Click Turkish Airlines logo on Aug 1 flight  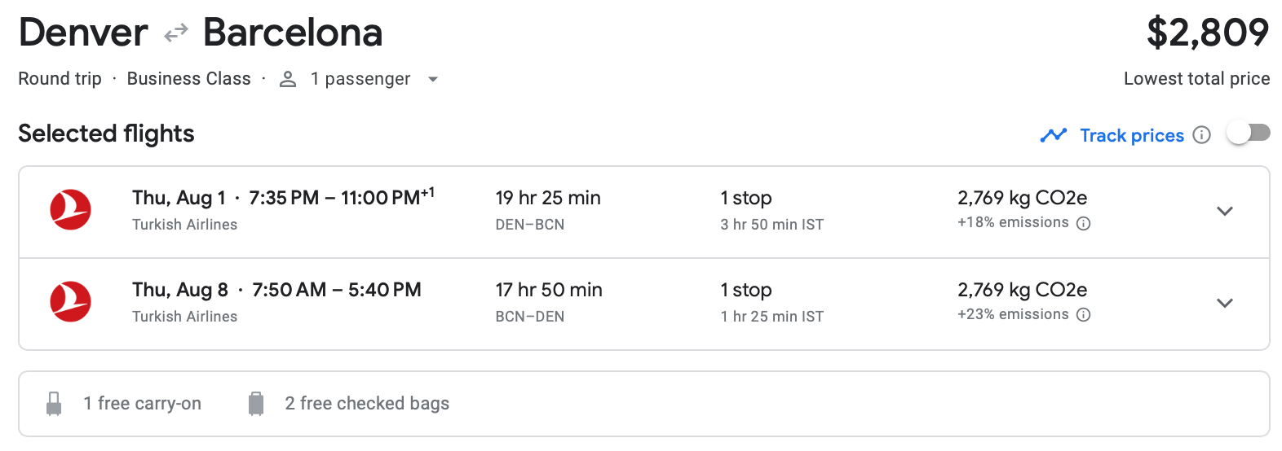point(70,210)
